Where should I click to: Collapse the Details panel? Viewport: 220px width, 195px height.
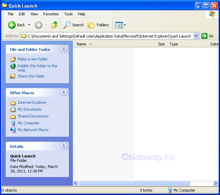64,146
